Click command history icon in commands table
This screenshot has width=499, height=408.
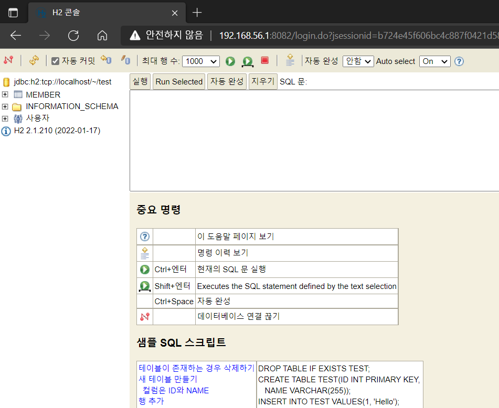pos(145,253)
